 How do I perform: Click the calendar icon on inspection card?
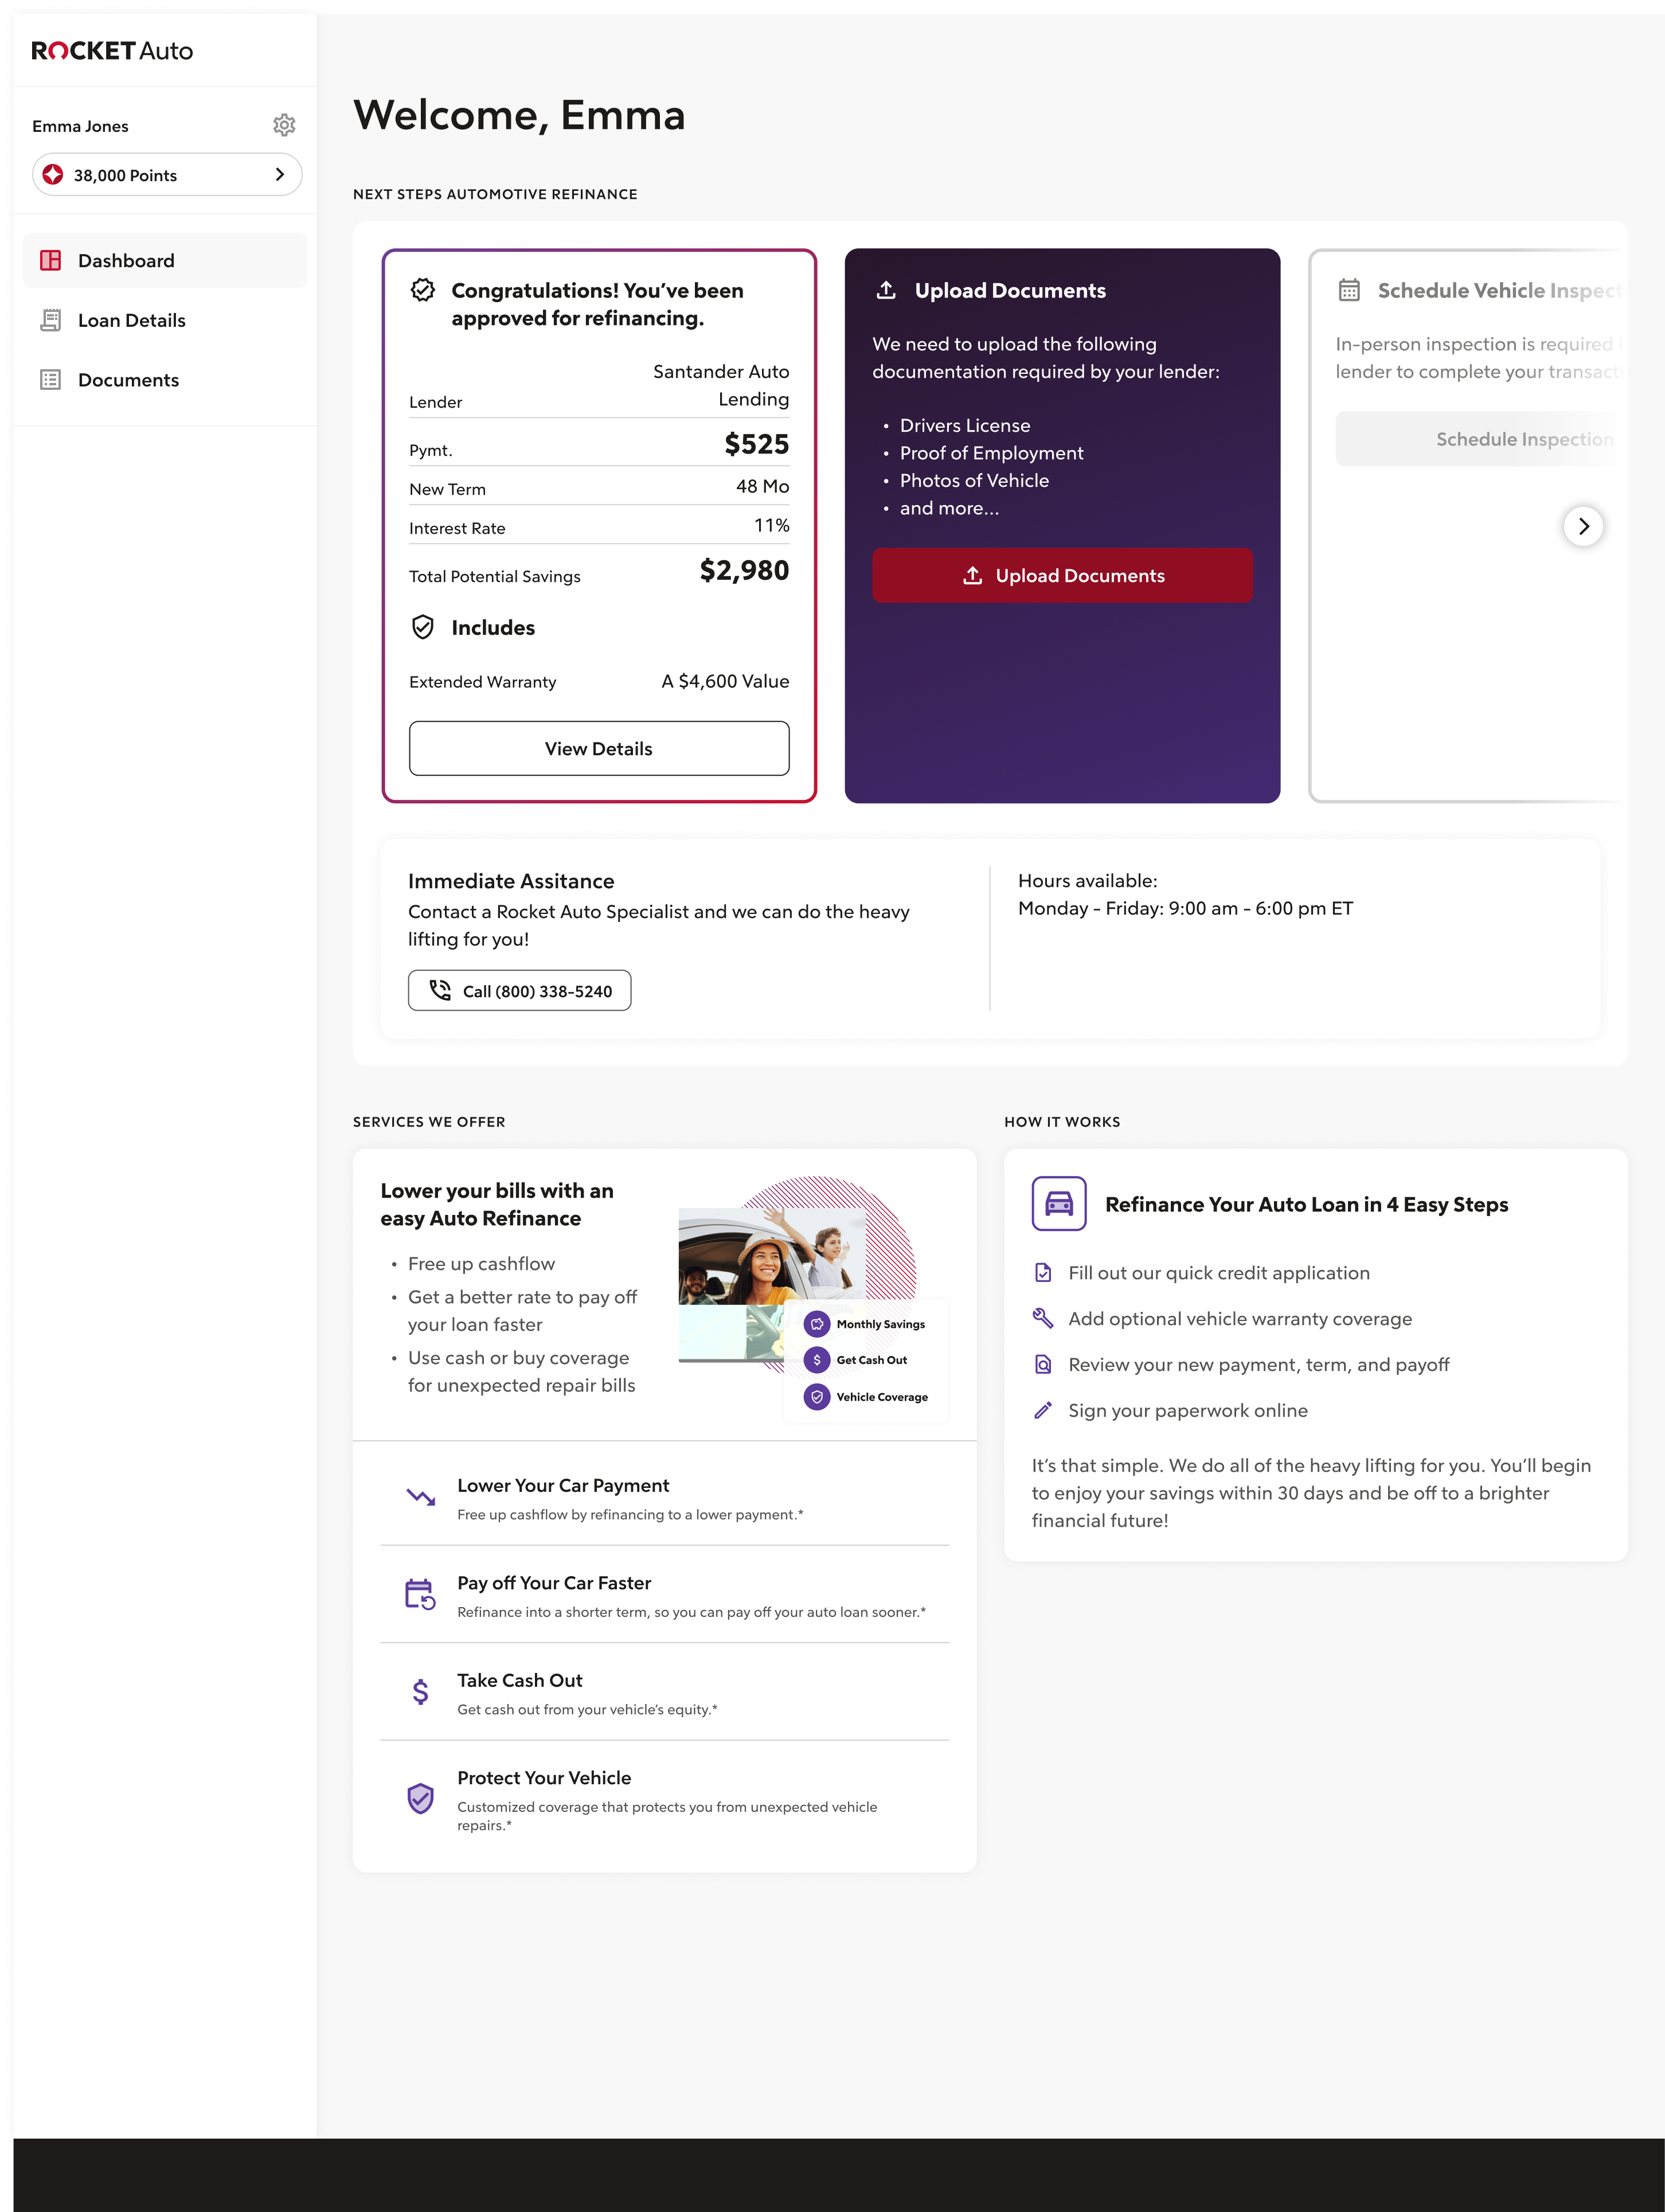[x=1349, y=291]
